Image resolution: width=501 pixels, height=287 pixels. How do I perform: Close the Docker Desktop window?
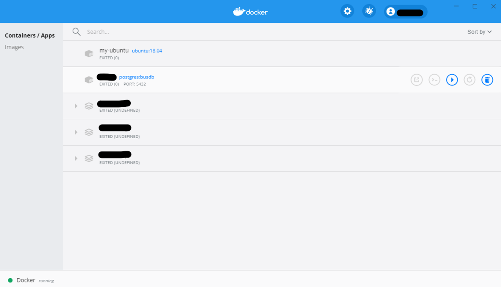(493, 6)
